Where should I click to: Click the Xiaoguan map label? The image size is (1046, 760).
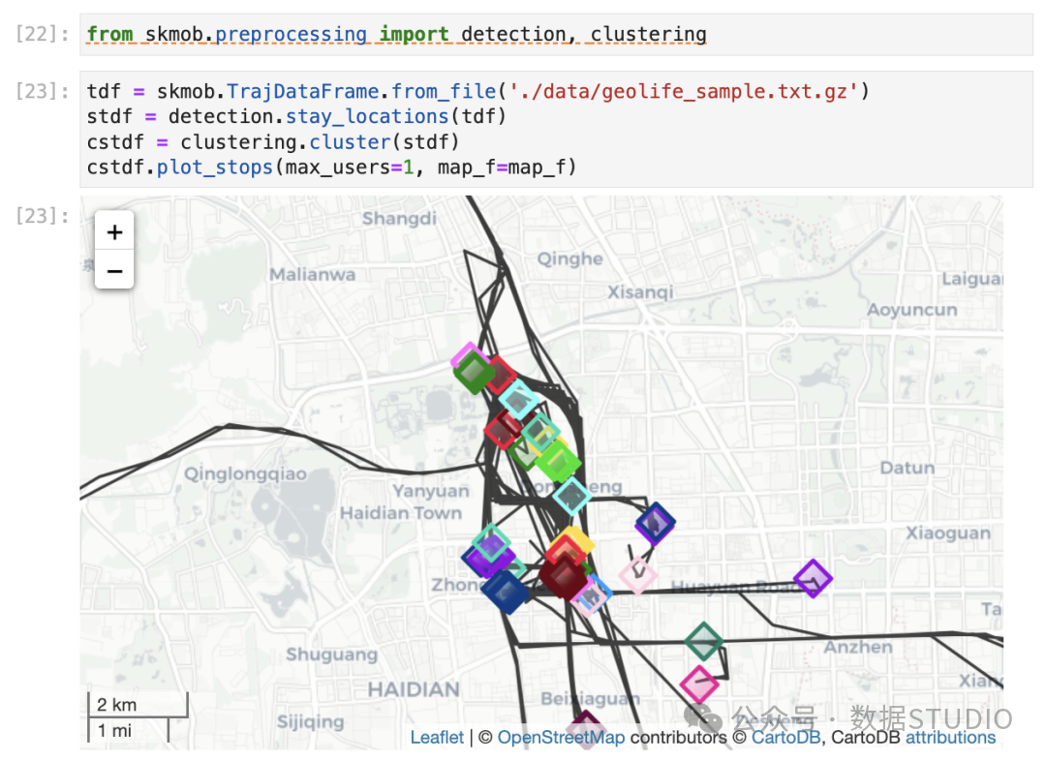click(948, 532)
